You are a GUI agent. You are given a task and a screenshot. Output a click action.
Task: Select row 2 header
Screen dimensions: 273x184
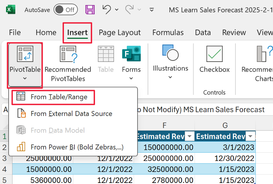[x=5, y=147]
